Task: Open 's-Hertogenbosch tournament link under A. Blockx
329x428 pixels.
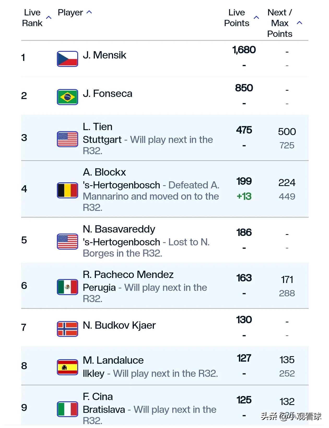Action: coord(121,185)
